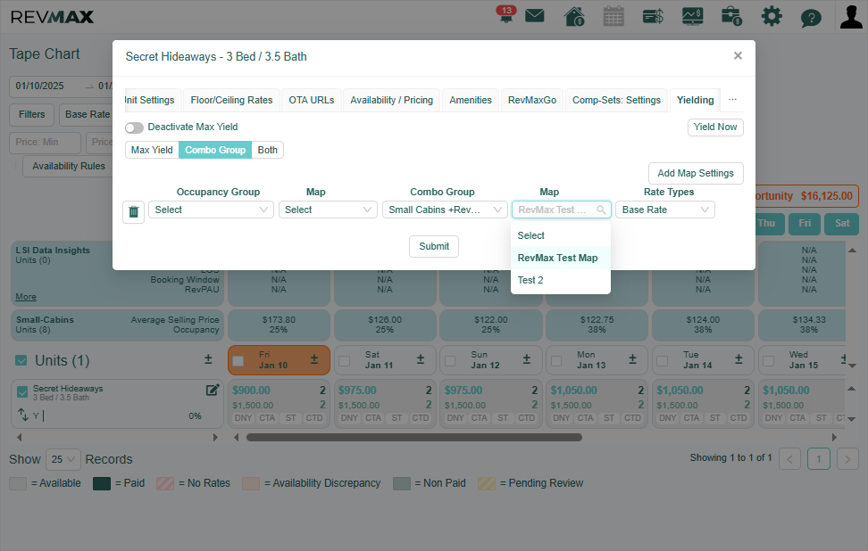Check the Wed Jan 15 checkbox
868x551 pixels.
tap(768, 361)
